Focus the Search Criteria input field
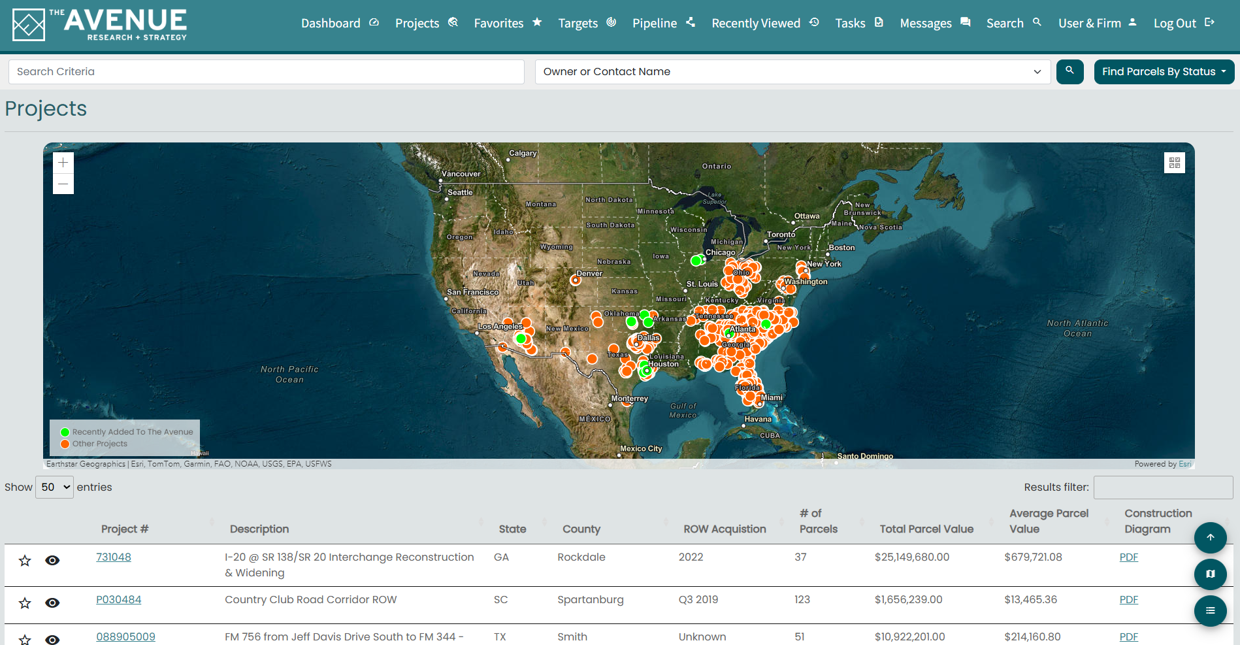Viewport: 1240px width, 645px height. (267, 72)
